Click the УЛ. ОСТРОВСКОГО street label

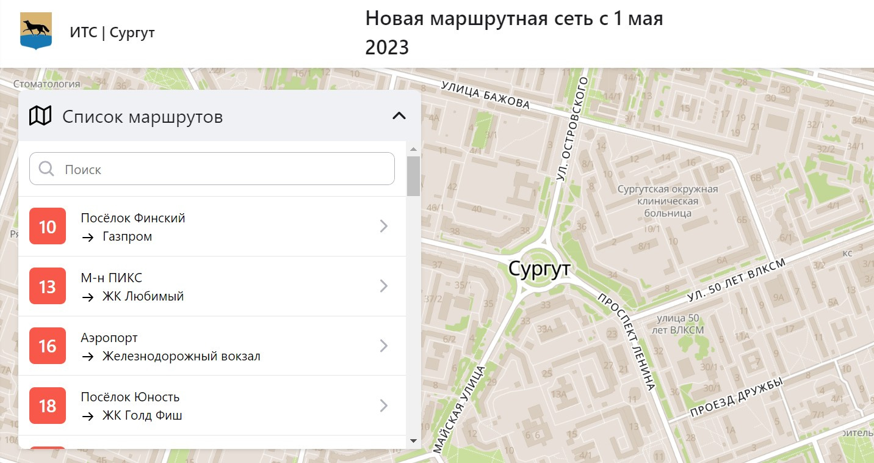coord(571,129)
